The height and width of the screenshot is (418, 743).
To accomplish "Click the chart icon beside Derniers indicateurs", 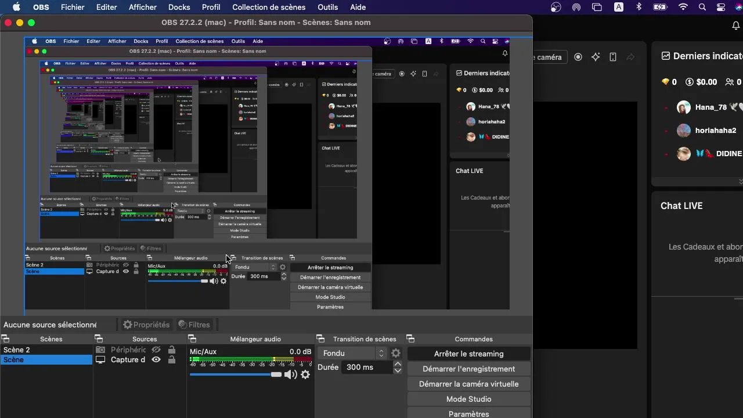I will click(x=666, y=56).
